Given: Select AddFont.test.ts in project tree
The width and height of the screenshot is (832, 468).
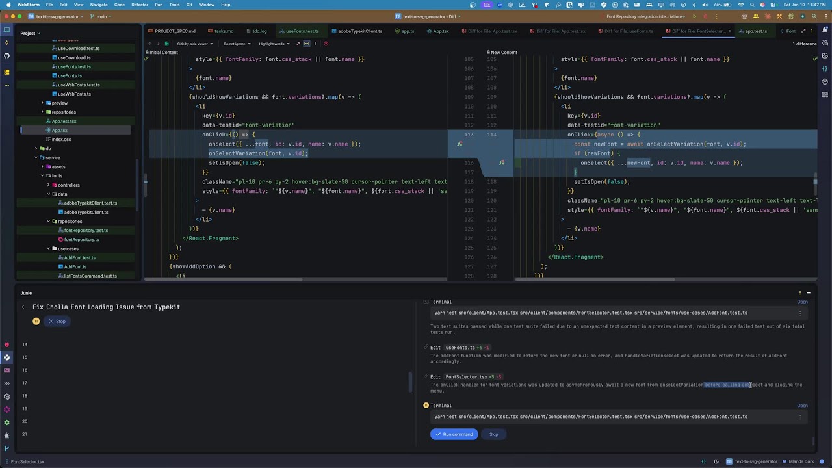Looking at the screenshot, I should 79,257.
